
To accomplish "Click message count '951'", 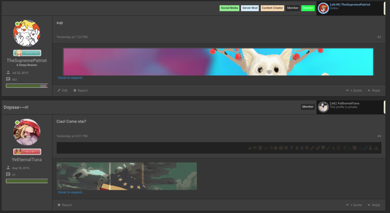I will point(14,80).
